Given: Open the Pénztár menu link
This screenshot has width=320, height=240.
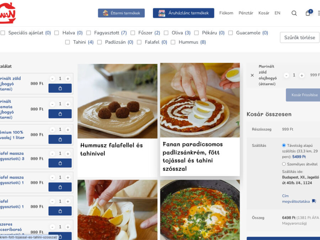Looking at the screenshot, I should point(246,13).
